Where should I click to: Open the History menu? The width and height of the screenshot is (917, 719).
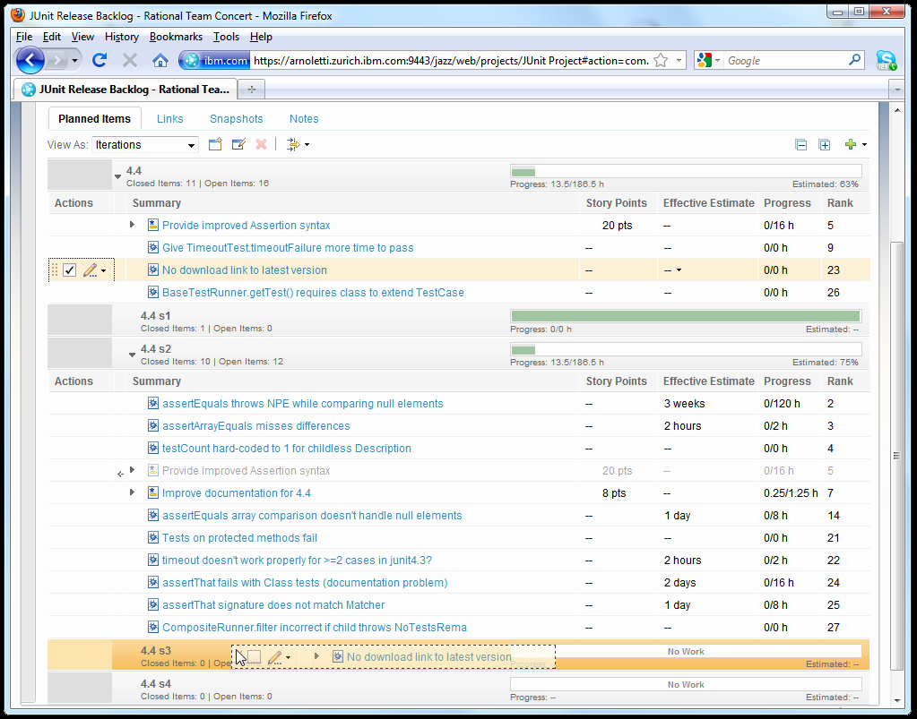[x=122, y=37]
